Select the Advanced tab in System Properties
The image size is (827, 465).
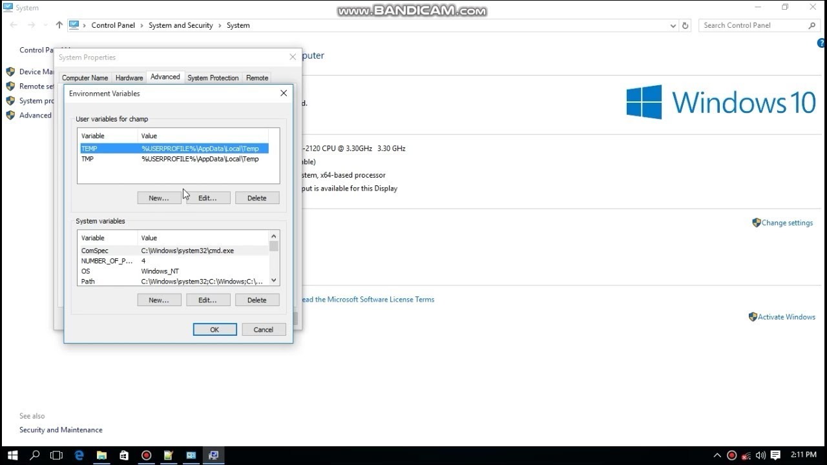pos(165,77)
